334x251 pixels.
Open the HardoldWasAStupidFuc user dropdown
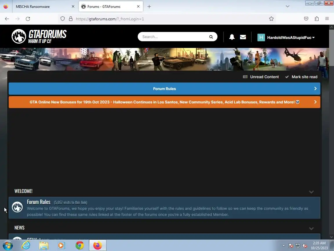click(291, 37)
